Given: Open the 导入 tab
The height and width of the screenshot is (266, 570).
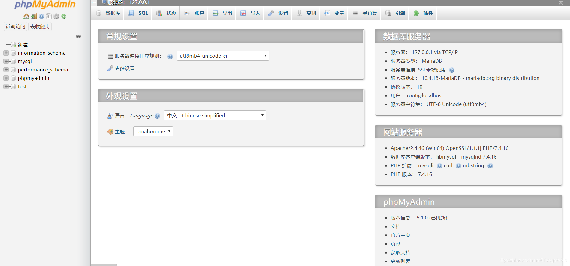Looking at the screenshot, I should (250, 13).
